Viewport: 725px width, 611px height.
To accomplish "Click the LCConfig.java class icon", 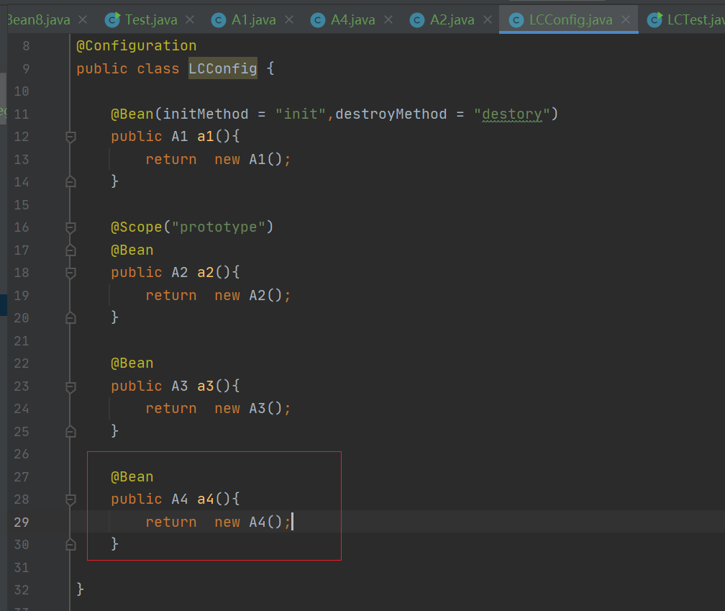I will pyautogui.click(x=516, y=20).
